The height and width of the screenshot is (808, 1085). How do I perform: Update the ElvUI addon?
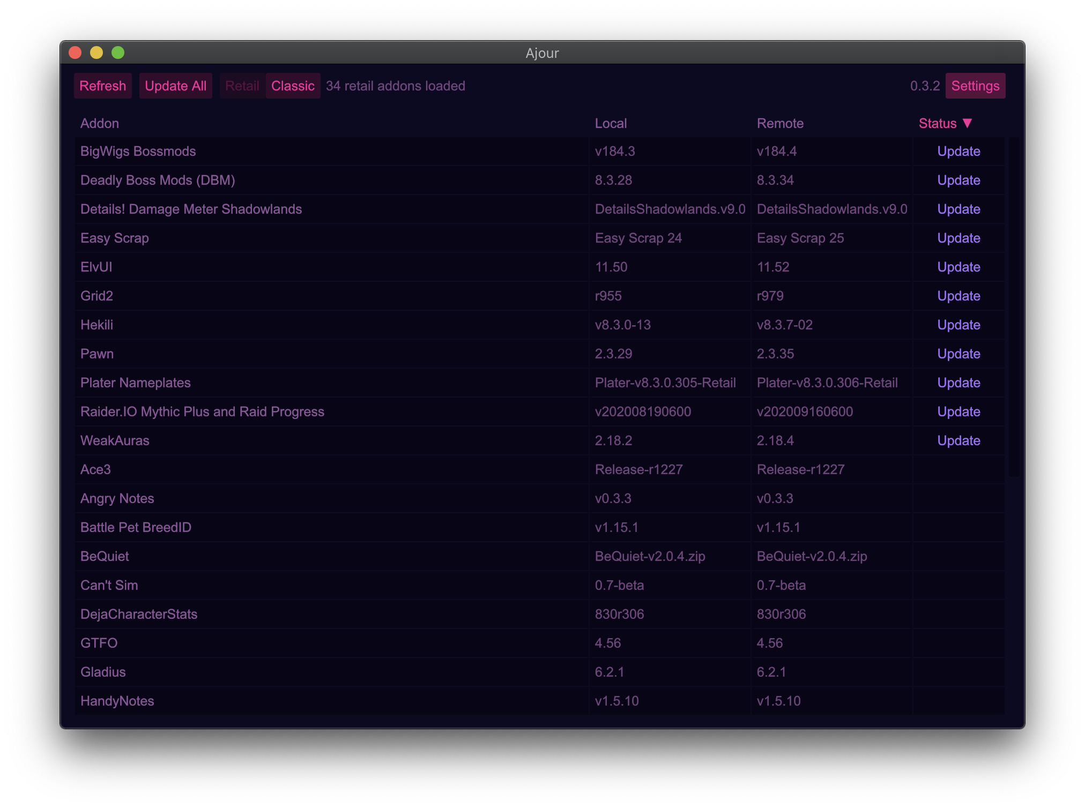pyautogui.click(x=958, y=267)
